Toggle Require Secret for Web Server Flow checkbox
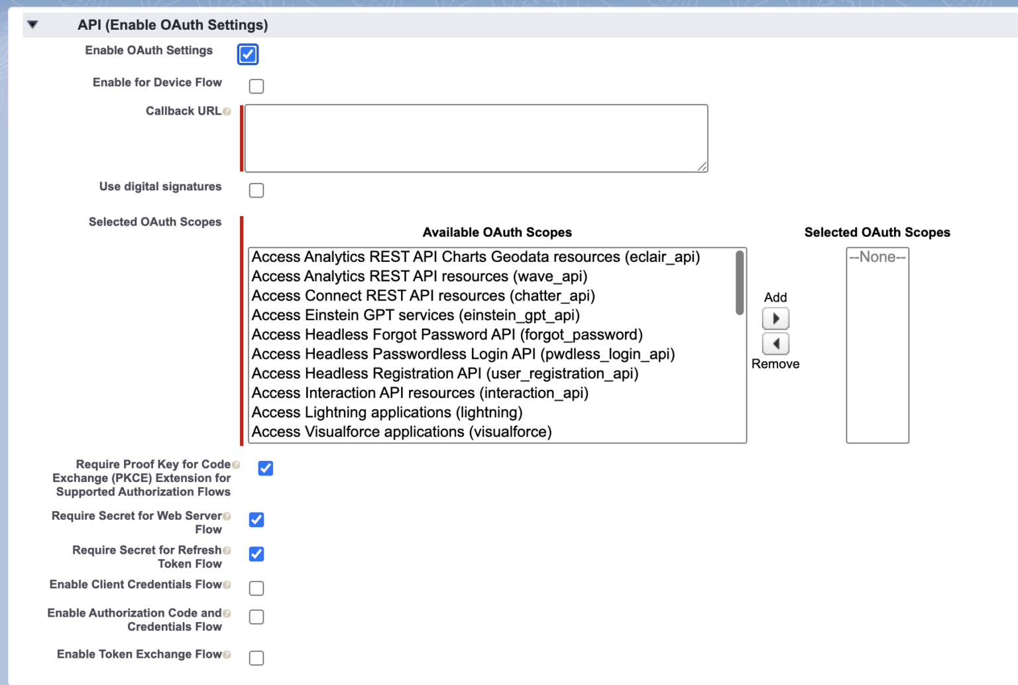Screen dimensions: 1018x685 pyautogui.click(x=256, y=520)
